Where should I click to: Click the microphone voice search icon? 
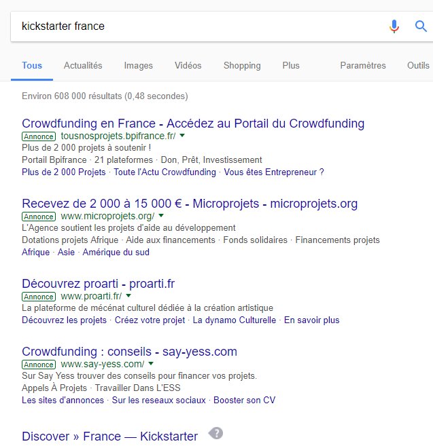(394, 26)
